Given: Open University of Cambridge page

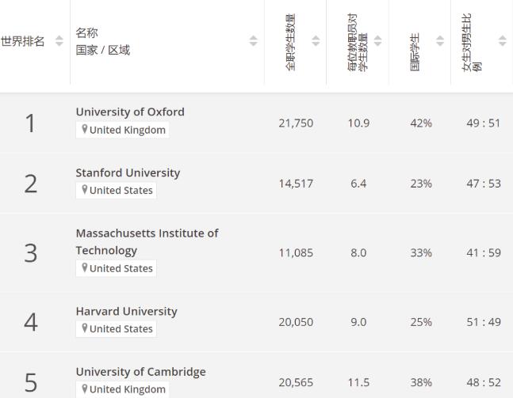Looking at the screenshot, I should pos(140,371).
